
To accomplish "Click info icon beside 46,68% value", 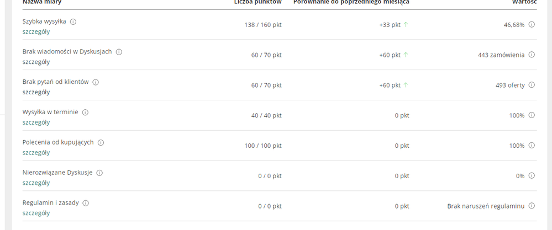I will coord(532,25).
